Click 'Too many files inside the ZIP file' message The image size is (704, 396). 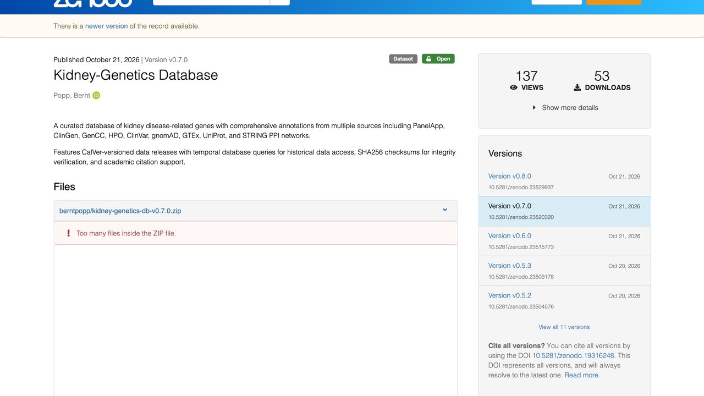point(126,233)
